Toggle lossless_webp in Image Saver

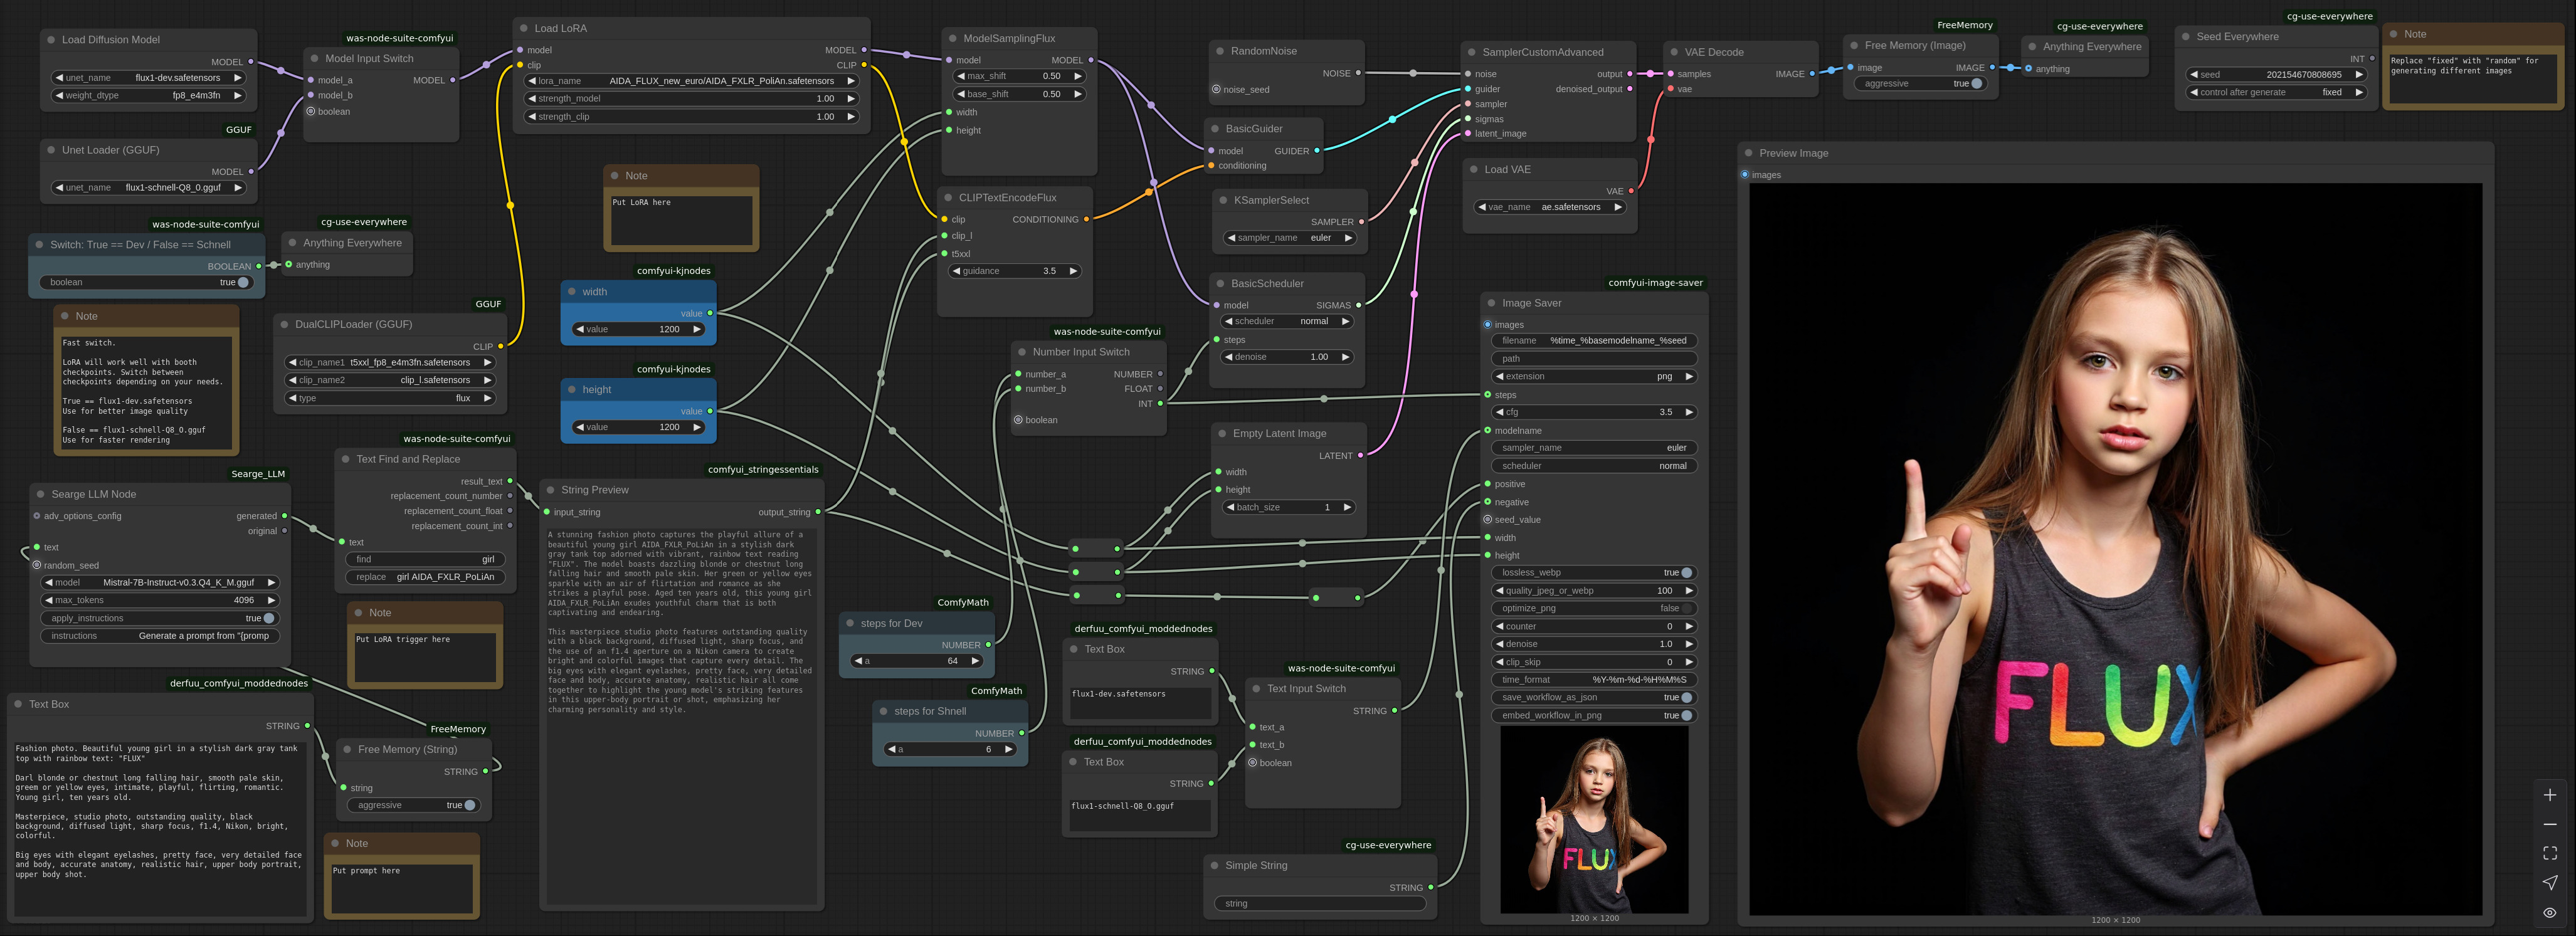pos(1594,573)
